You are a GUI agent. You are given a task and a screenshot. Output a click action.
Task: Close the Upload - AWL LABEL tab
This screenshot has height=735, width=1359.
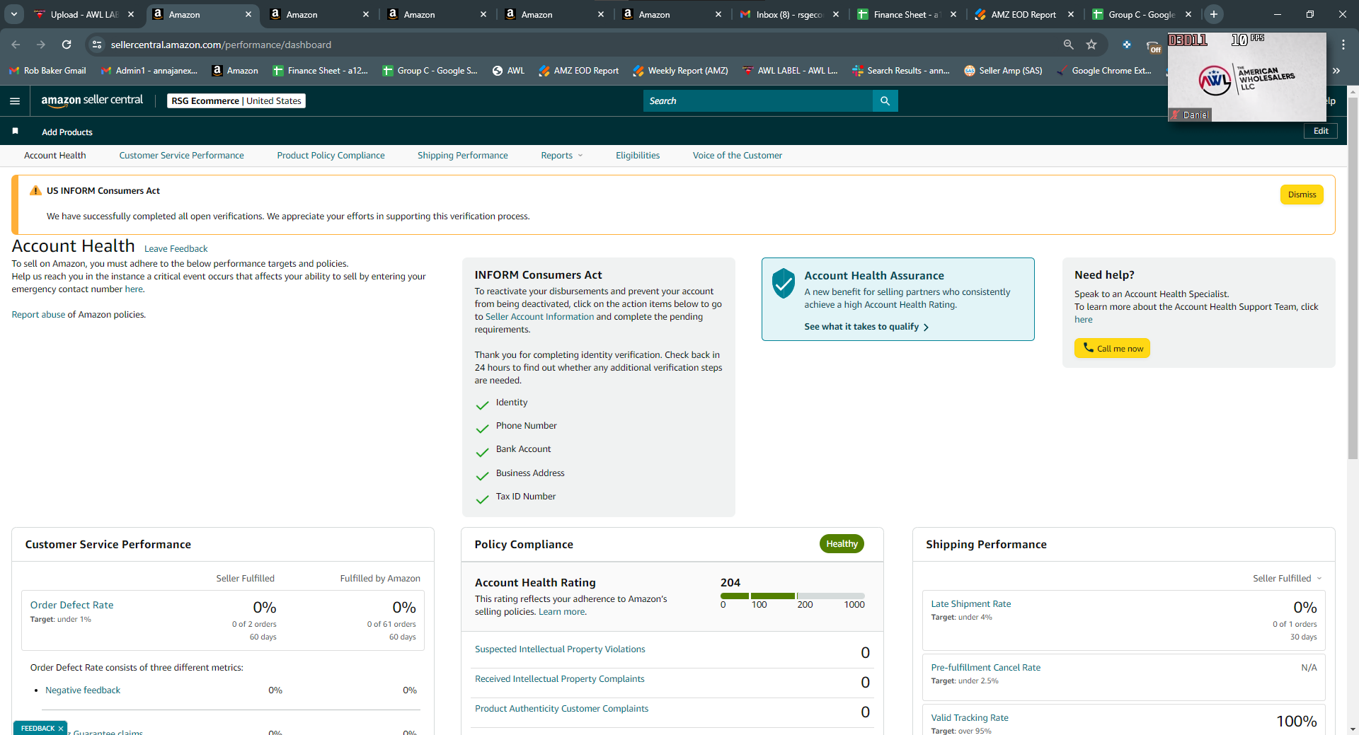point(131,14)
